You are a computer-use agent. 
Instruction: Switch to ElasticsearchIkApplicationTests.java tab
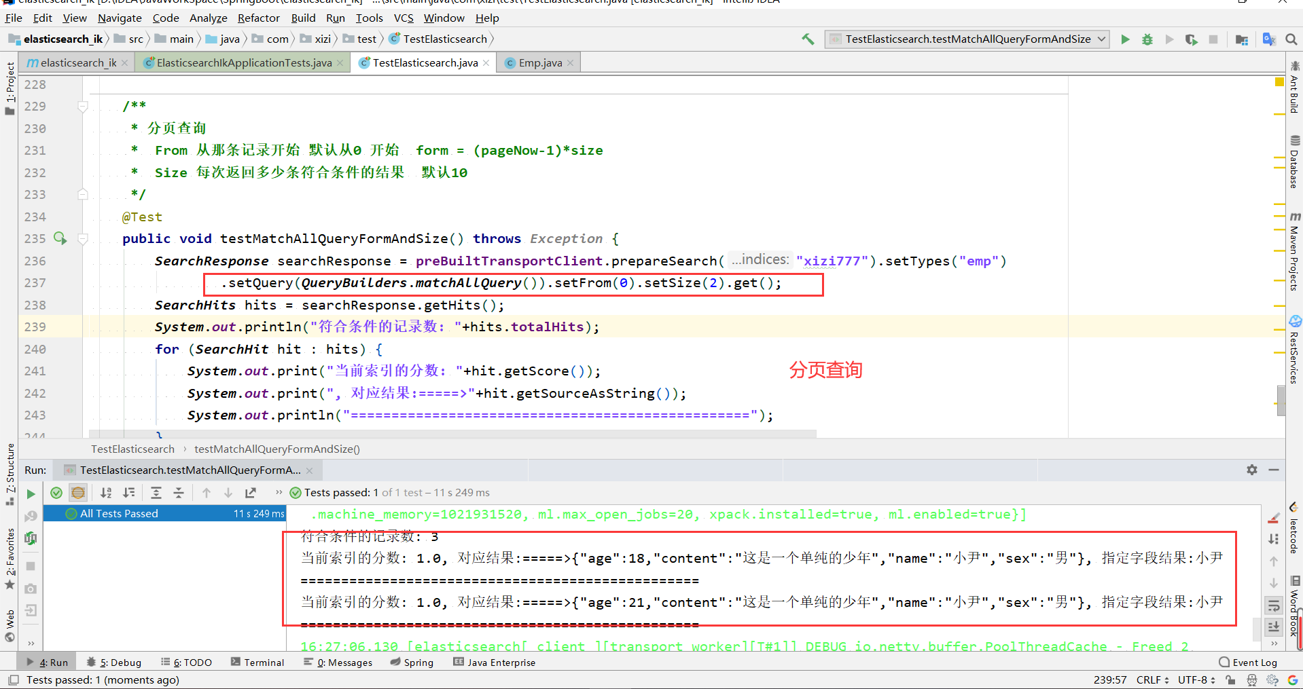[x=244, y=63]
